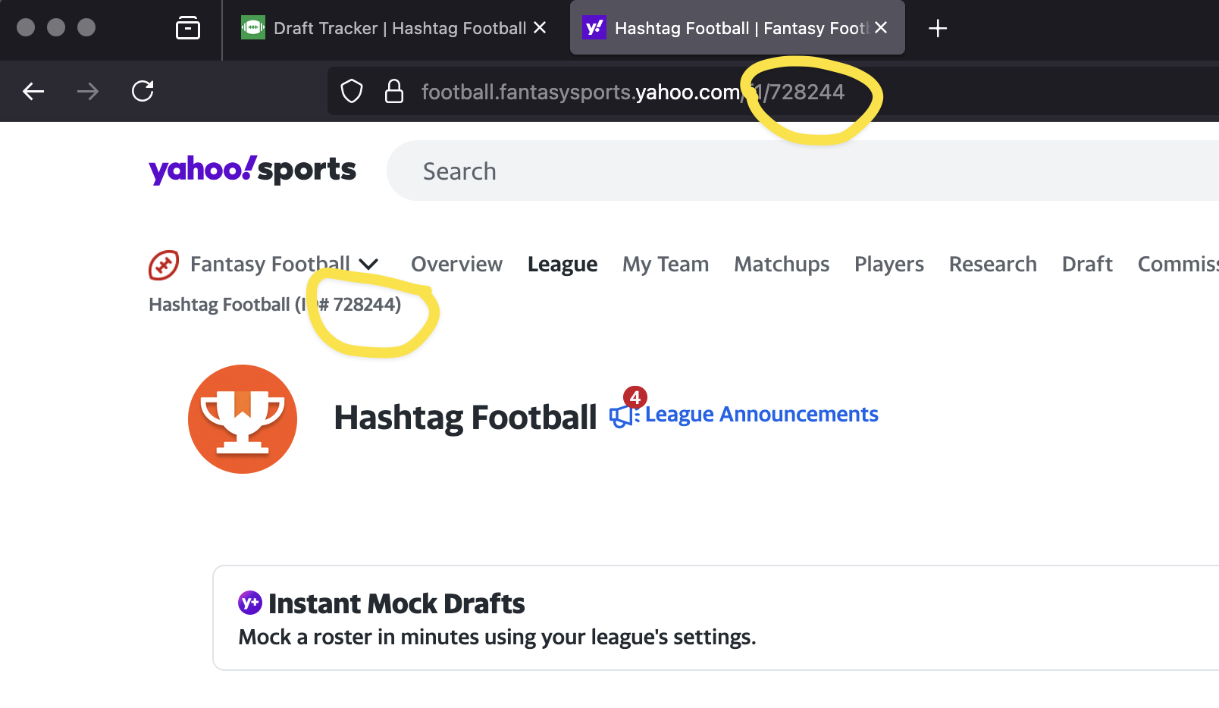Open the Matchups menu item
The width and height of the screenshot is (1219, 708).
(x=782, y=264)
